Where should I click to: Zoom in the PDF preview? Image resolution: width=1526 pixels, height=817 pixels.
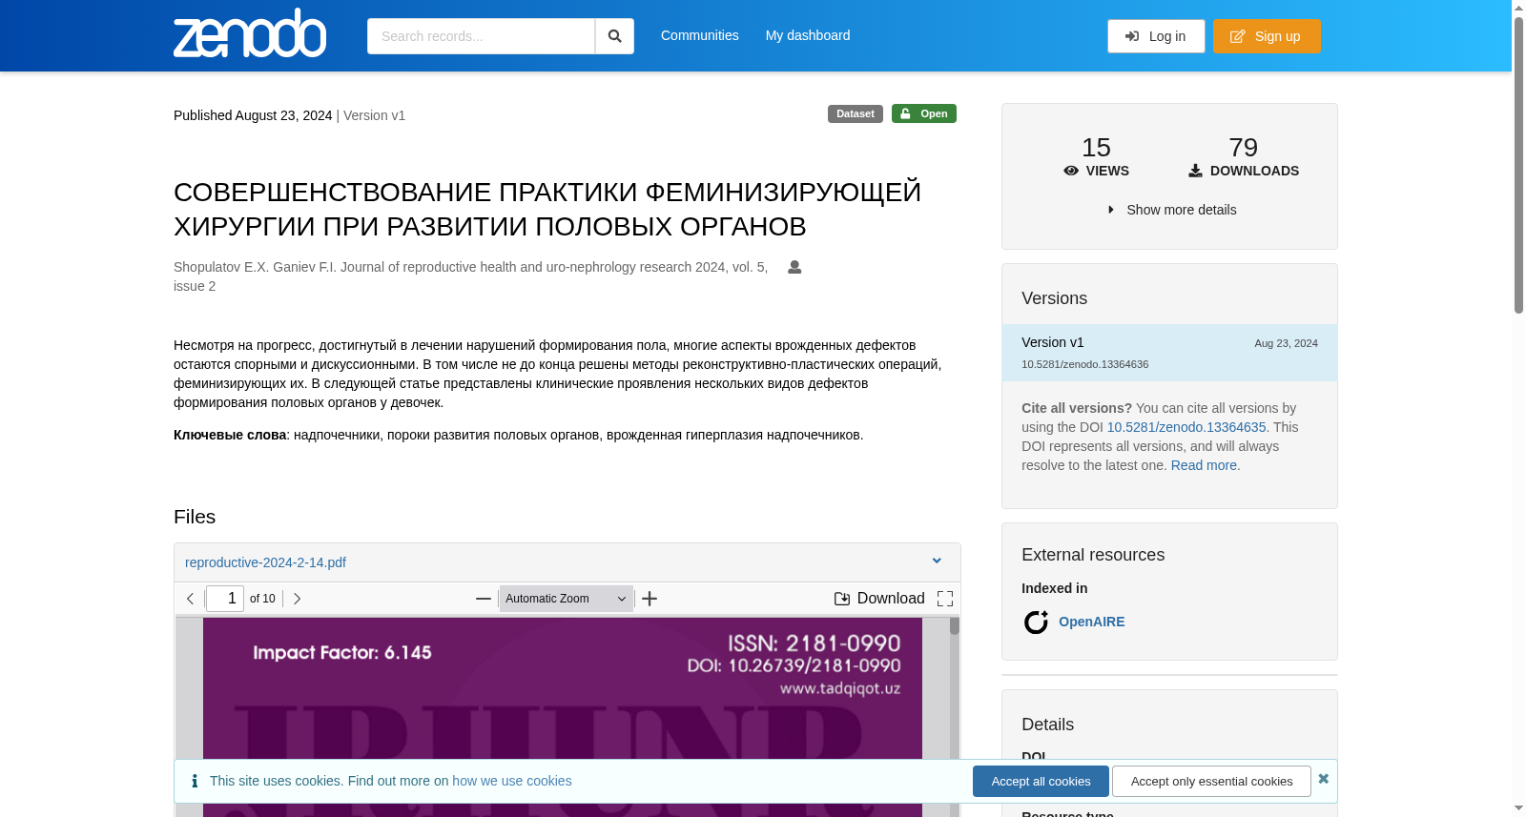(650, 599)
